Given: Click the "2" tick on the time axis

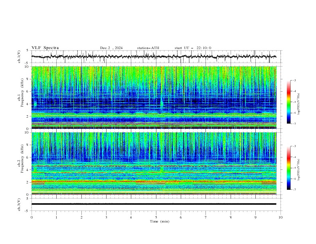Looking at the screenshot, I should (x=81, y=217).
